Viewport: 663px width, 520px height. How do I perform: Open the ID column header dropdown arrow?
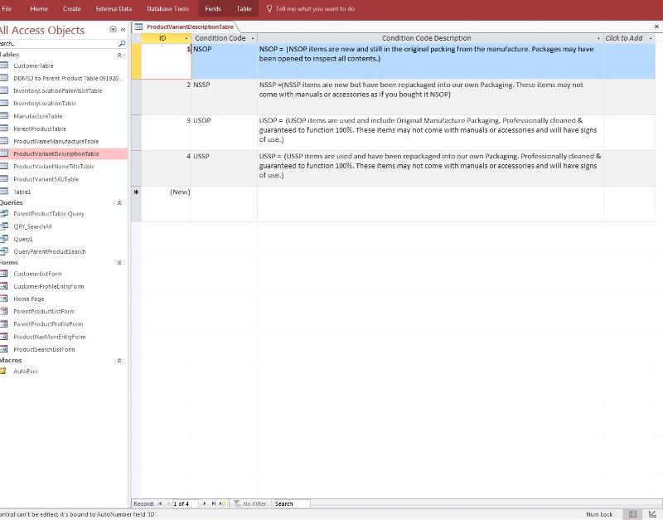click(x=185, y=38)
